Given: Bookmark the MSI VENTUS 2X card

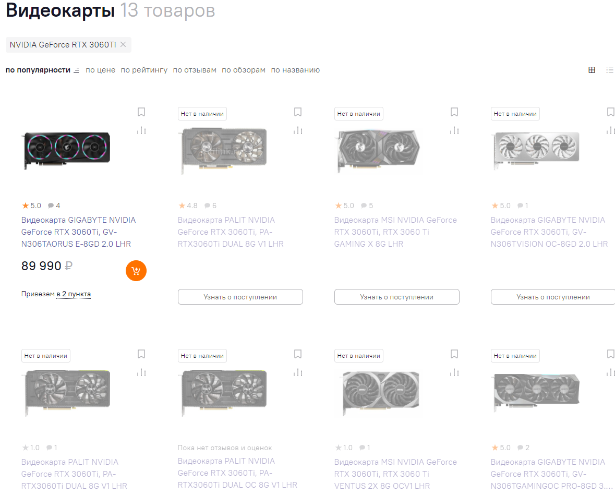Looking at the screenshot, I should [x=454, y=354].
